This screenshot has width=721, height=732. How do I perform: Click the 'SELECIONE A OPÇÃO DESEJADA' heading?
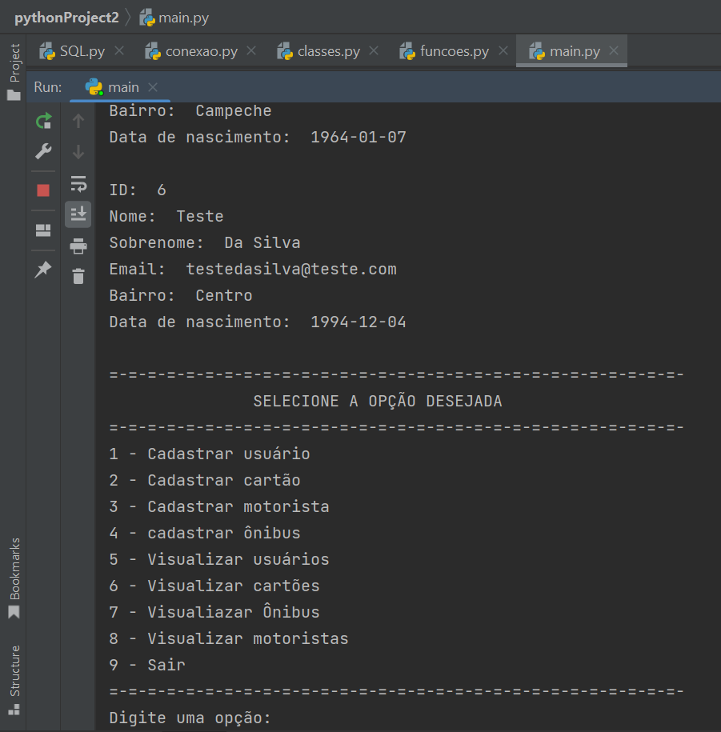[378, 402]
